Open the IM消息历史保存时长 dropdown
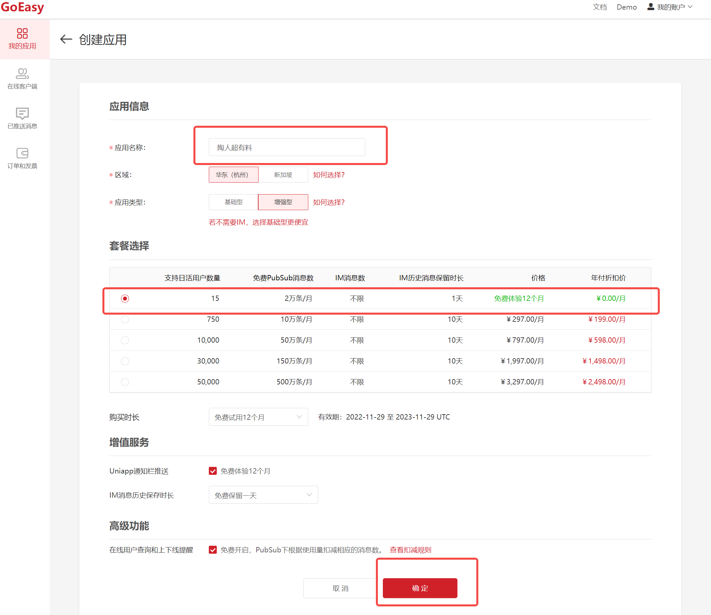 click(x=263, y=495)
